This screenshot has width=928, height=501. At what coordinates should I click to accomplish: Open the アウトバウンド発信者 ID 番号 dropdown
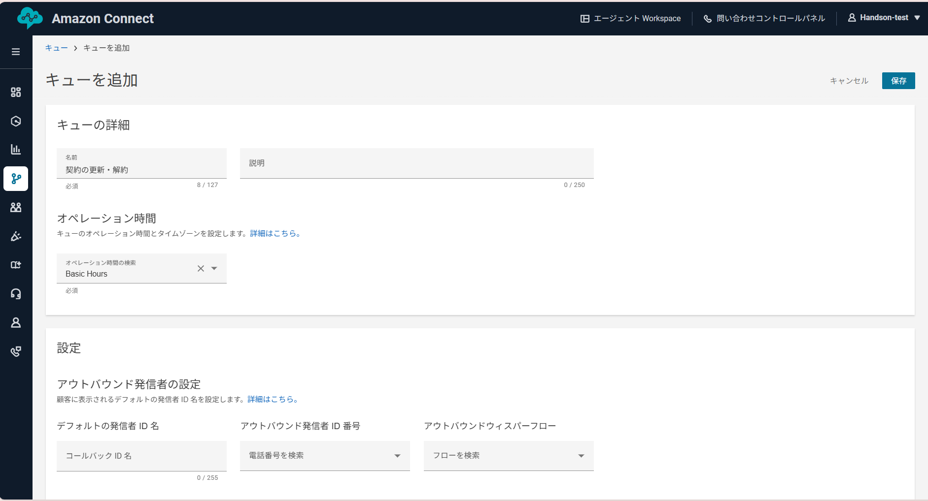point(397,456)
